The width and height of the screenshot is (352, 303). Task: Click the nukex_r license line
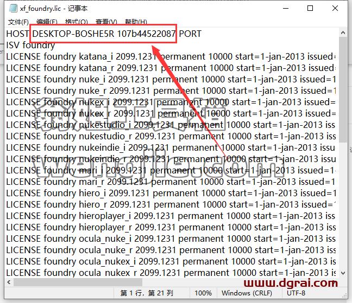click(x=171, y=114)
